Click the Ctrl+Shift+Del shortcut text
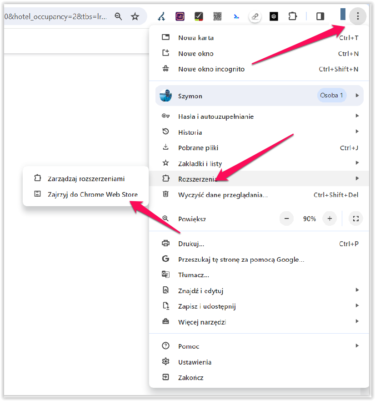Screen dimensions: 375x401 click(x=335, y=195)
